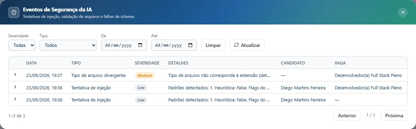Viewport: 416px width, 129px height.
Task: Open the Tipo dropdown set to Todos
Action: (68, 45)
